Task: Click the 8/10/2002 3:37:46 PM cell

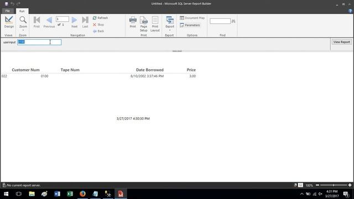Action: point(147,76)
